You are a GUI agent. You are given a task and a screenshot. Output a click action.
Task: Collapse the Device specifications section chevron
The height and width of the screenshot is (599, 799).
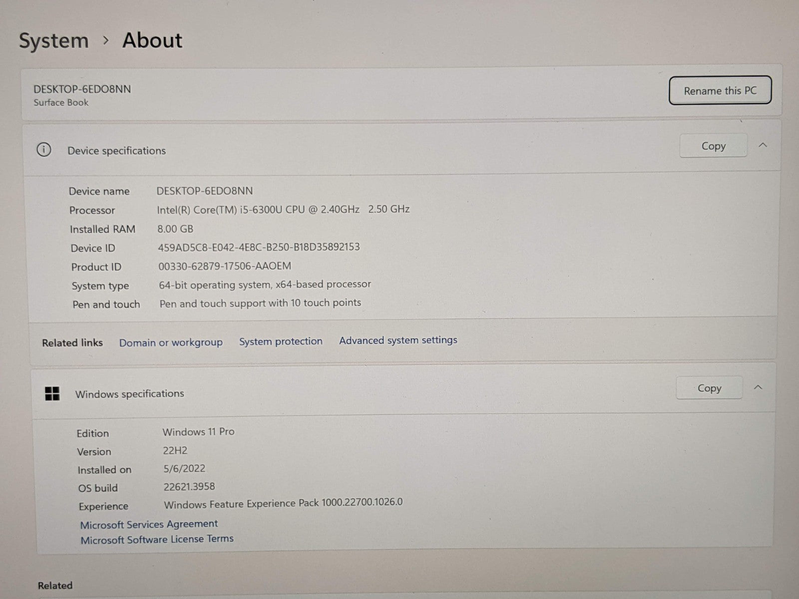pyautogui.click(x=763, y=145)
